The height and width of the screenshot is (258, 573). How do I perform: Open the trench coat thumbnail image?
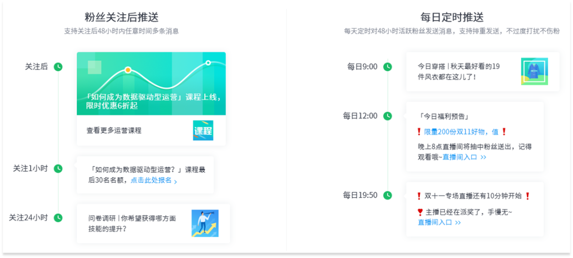(534, 71)
